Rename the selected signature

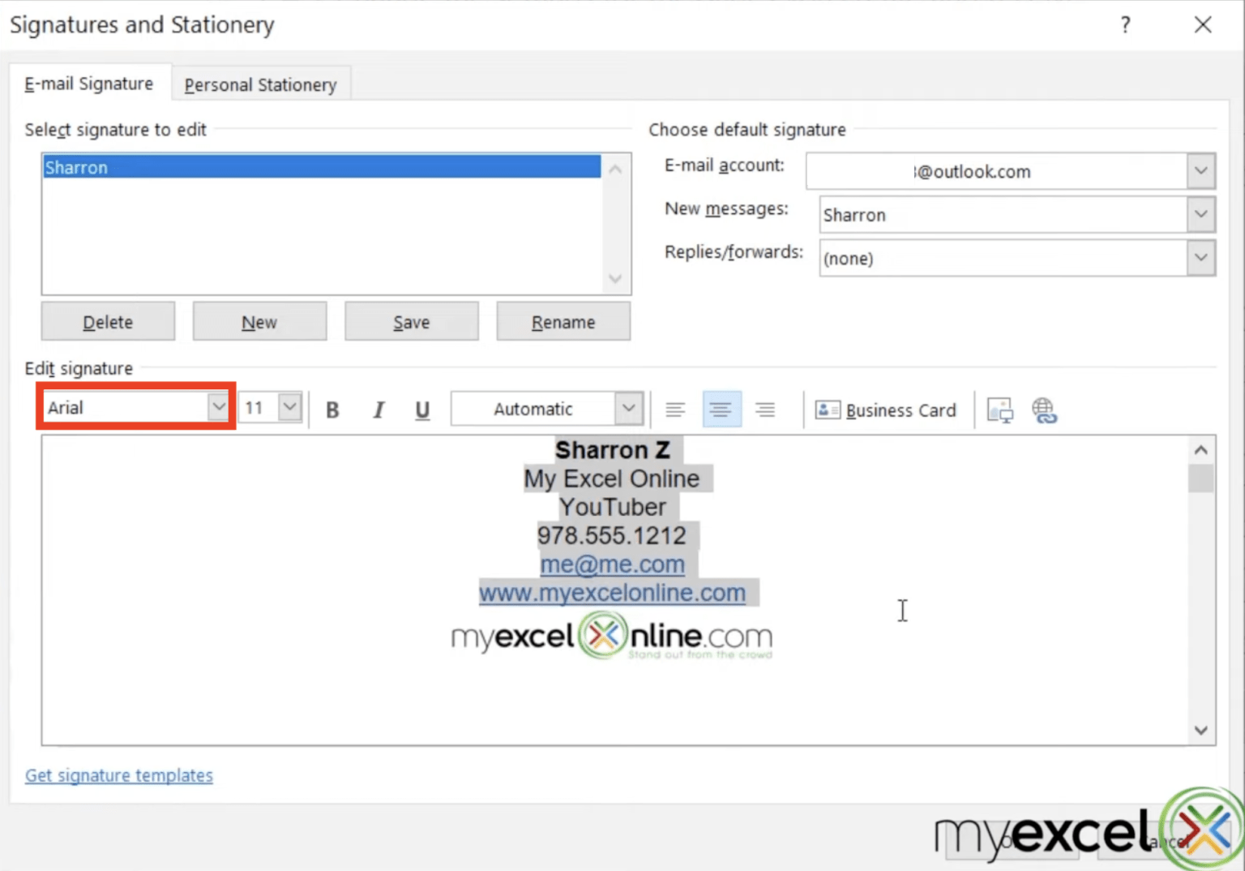point(563,321)
